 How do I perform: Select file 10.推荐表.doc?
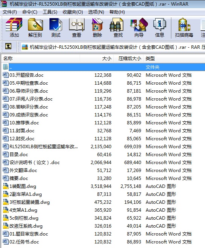pyautogui.click(x=24, y=123)
